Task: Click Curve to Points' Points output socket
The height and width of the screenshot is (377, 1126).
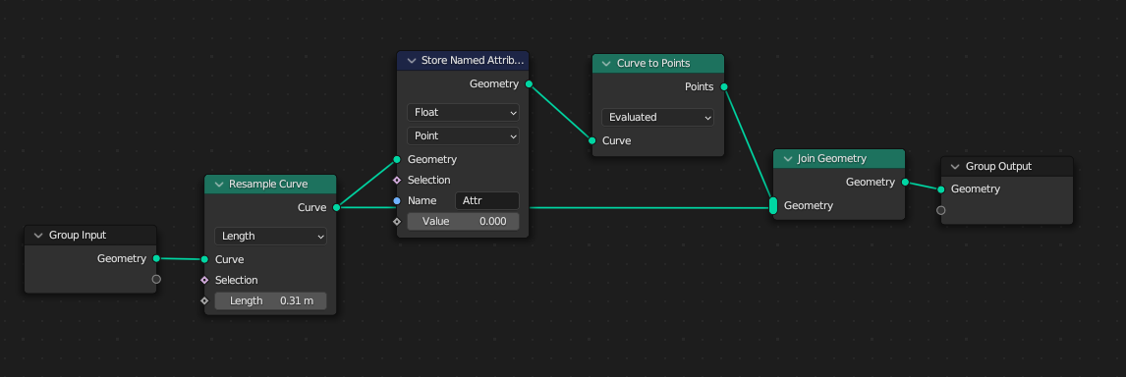Action: click(x=724, y=87)
